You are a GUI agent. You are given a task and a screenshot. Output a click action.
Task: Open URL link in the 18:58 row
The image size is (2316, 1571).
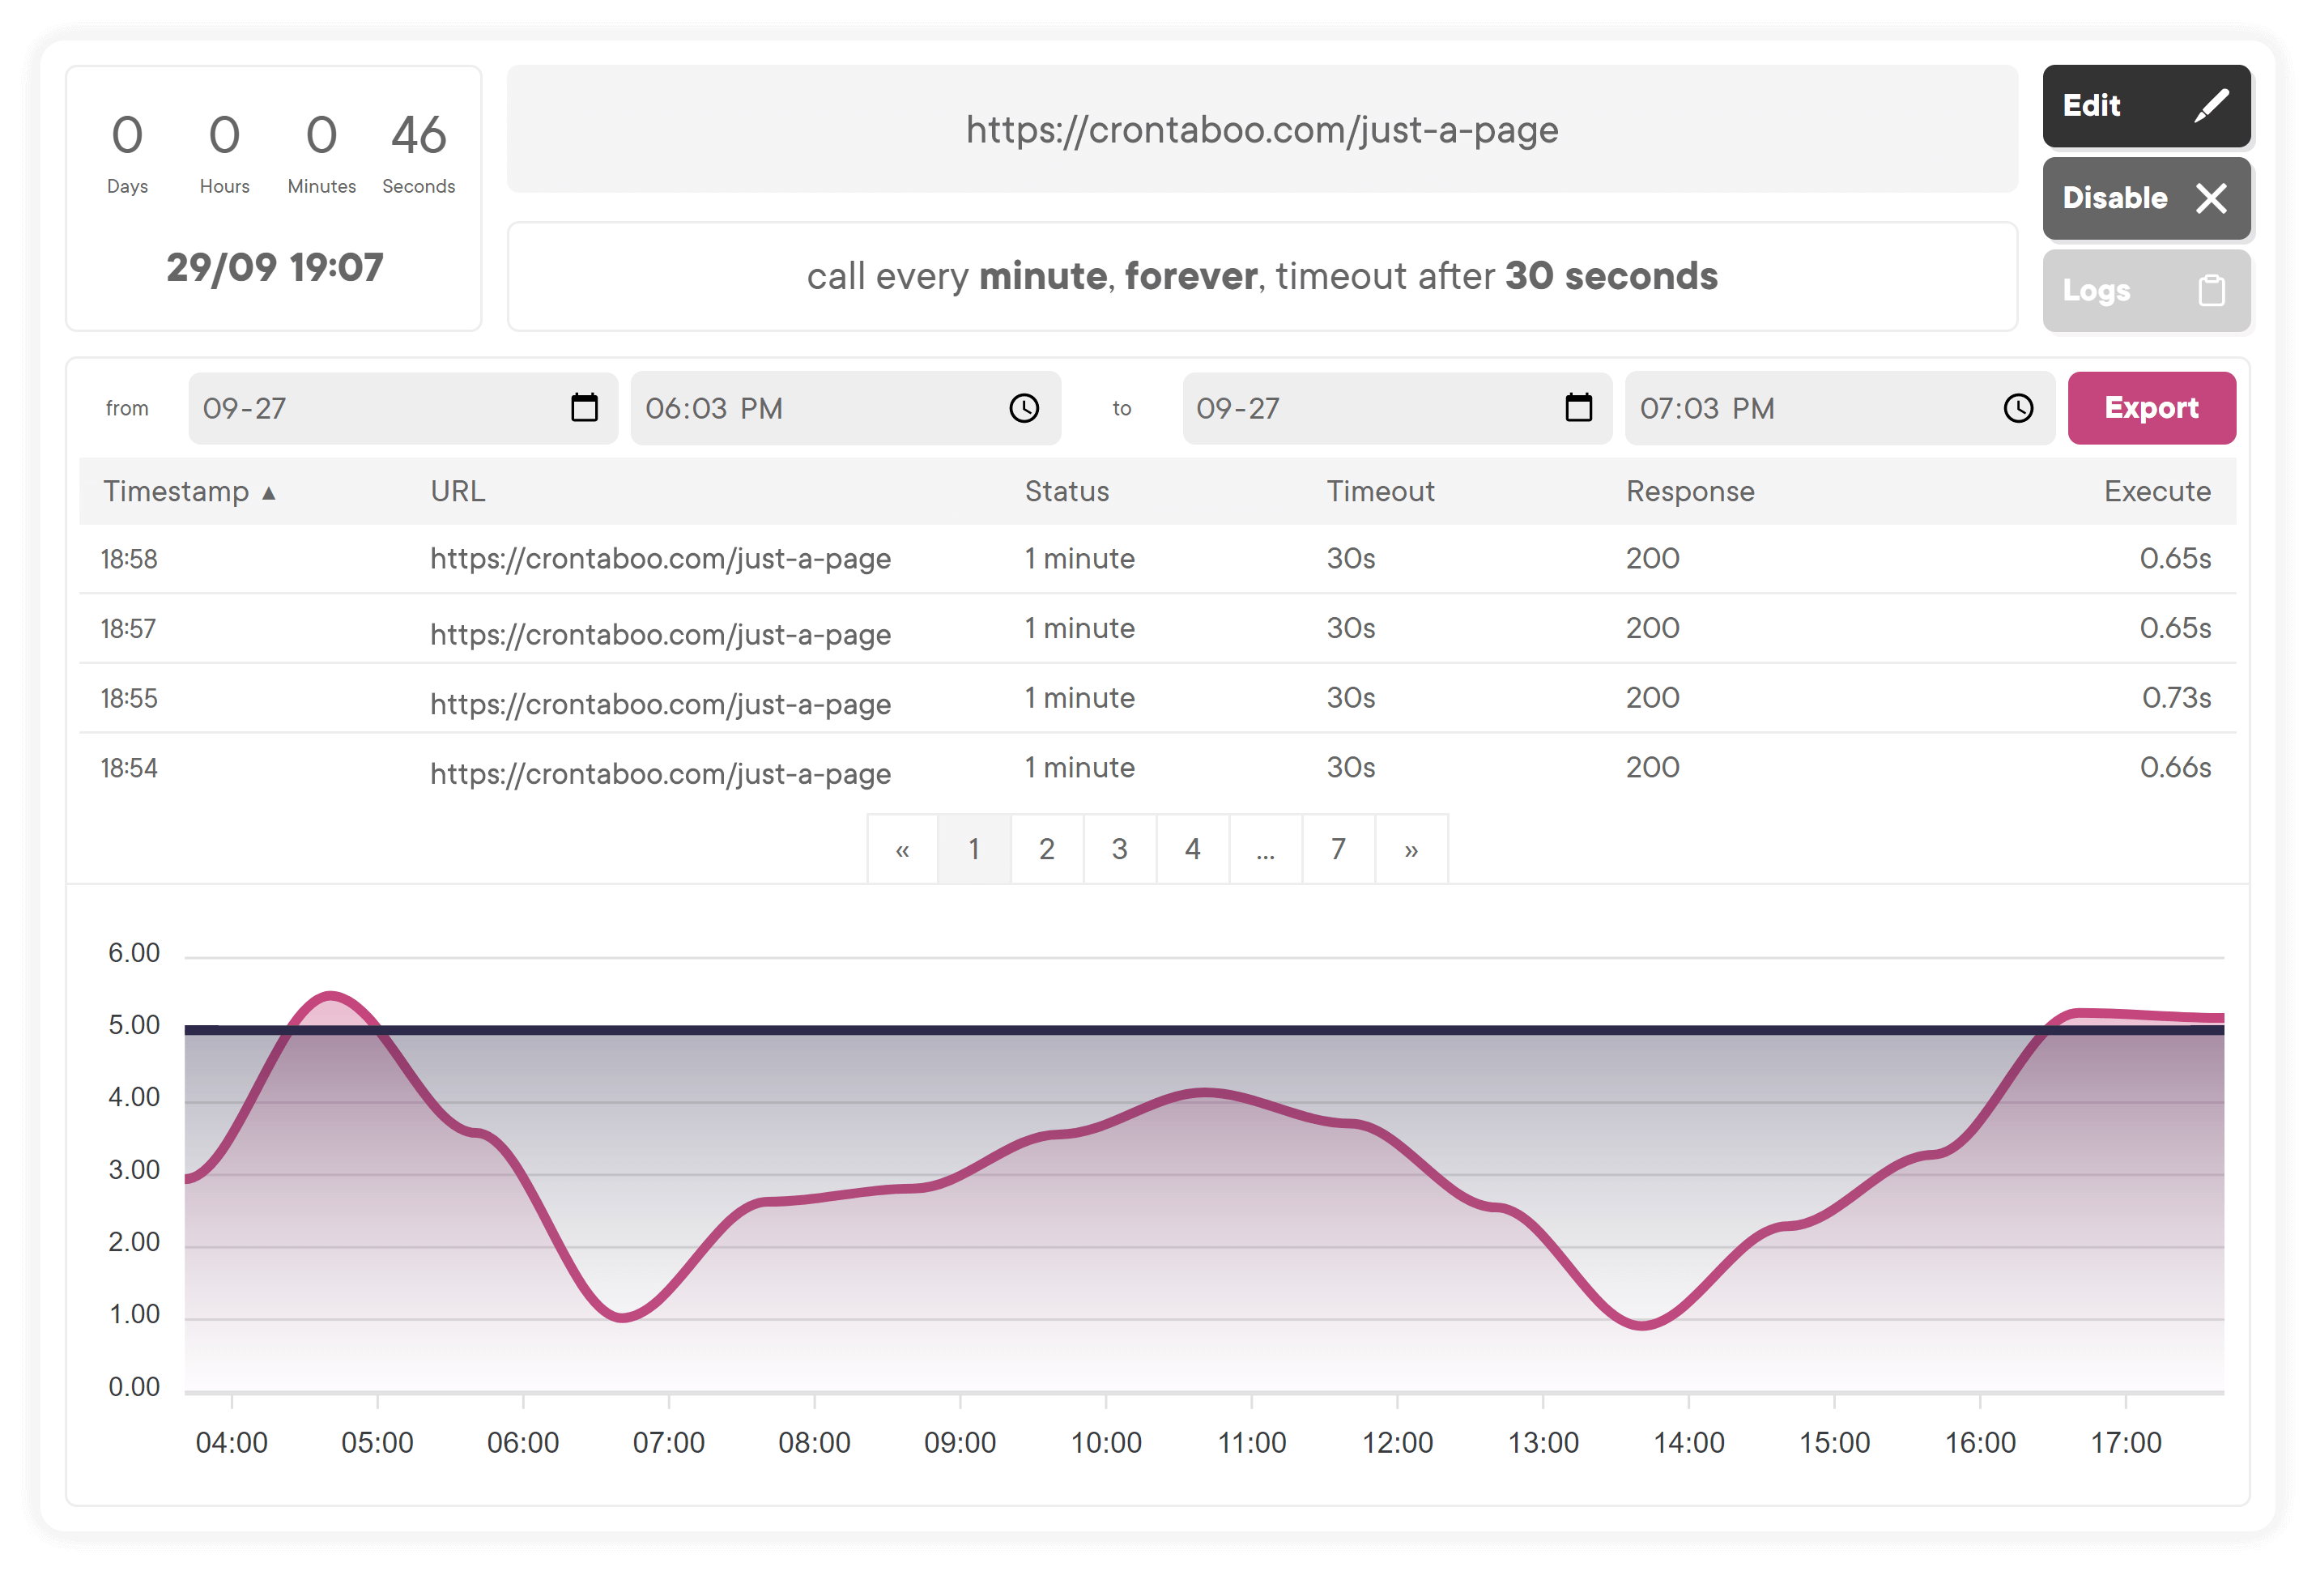pyautogui.click(x=660, y=560)
